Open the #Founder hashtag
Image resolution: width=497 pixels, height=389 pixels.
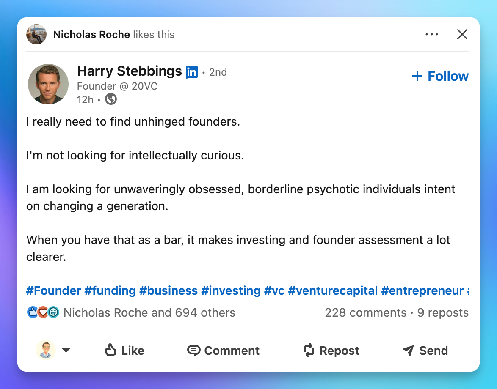tap(54, 291)
